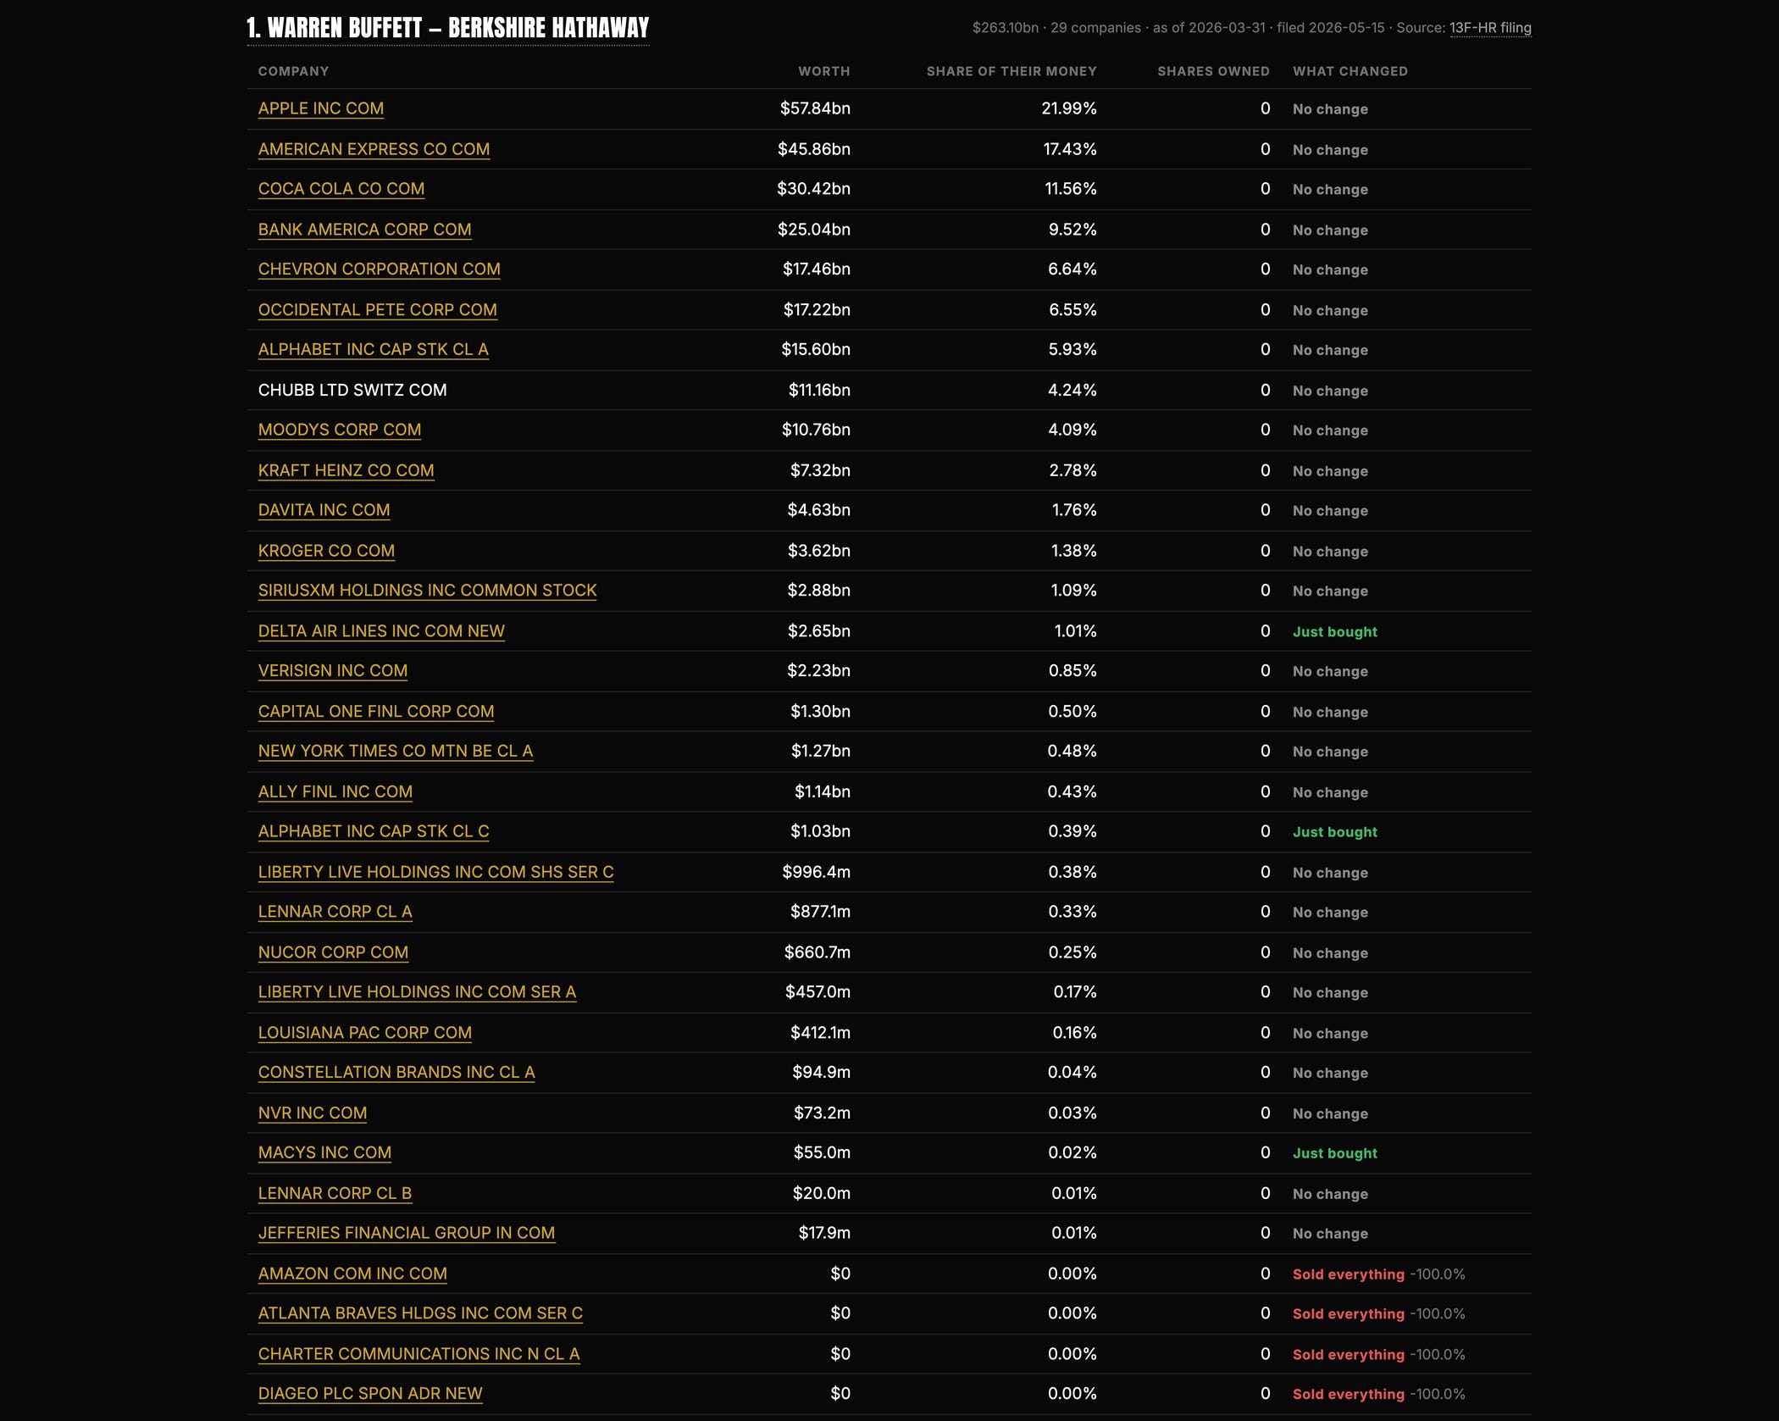The width and height of the screenshot is (1779, 1421).
Task: Click the LOUISIANA PAC CORP COM link
Action: click(365, 1033)
